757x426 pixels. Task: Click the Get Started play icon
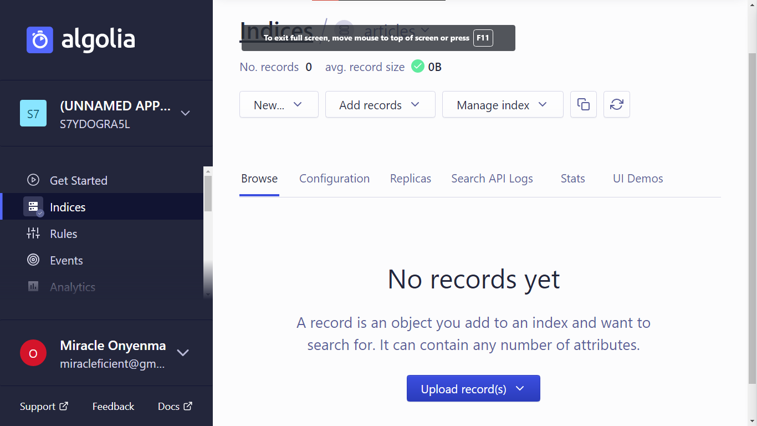33,180
